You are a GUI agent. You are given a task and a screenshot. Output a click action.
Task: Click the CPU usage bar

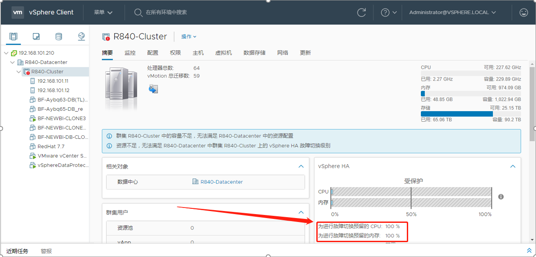pyautogui.click(x=471, y=73)
